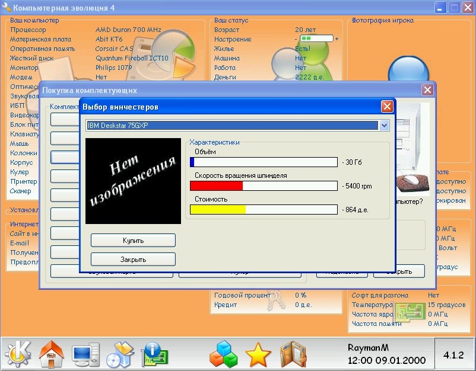Click the wrench icon in title bar
476x371 pixels.
(6, 7)
